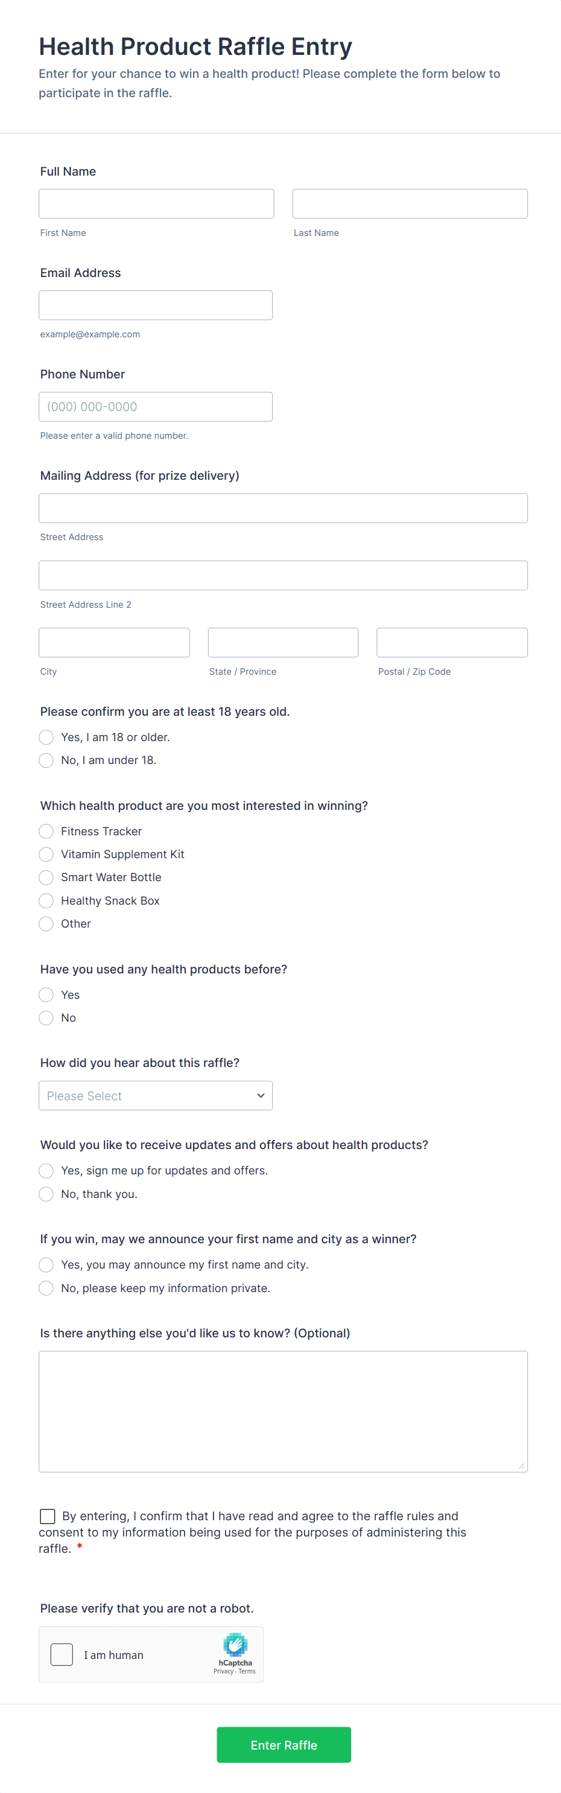
Task: Select 'Yes' for having used health products
Action: click(x=46, y=994)
